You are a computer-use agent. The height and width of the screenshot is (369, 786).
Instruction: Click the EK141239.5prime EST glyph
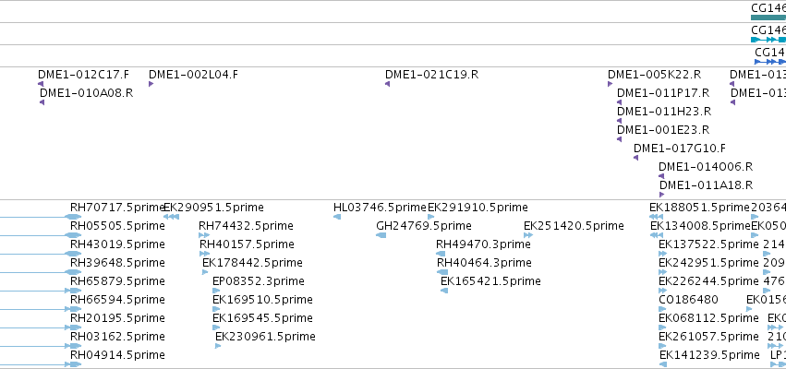[663, 364]
